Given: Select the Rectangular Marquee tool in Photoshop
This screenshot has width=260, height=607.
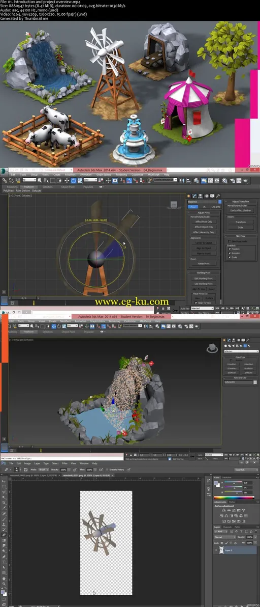Looking at the screenshot, I should (4, 487).
